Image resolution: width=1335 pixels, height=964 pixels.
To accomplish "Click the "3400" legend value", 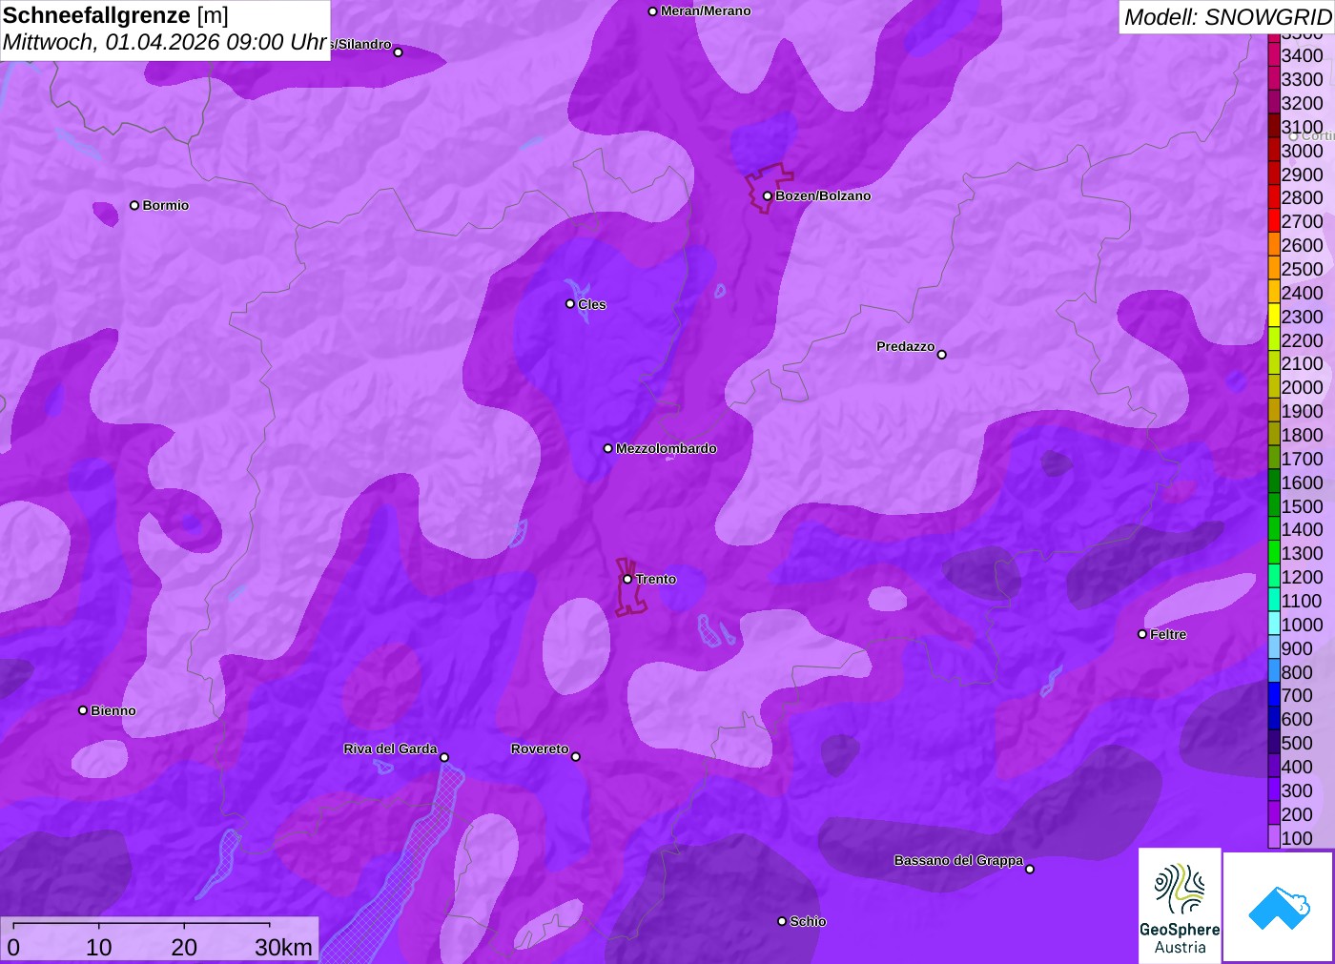I will [1303, 55].
